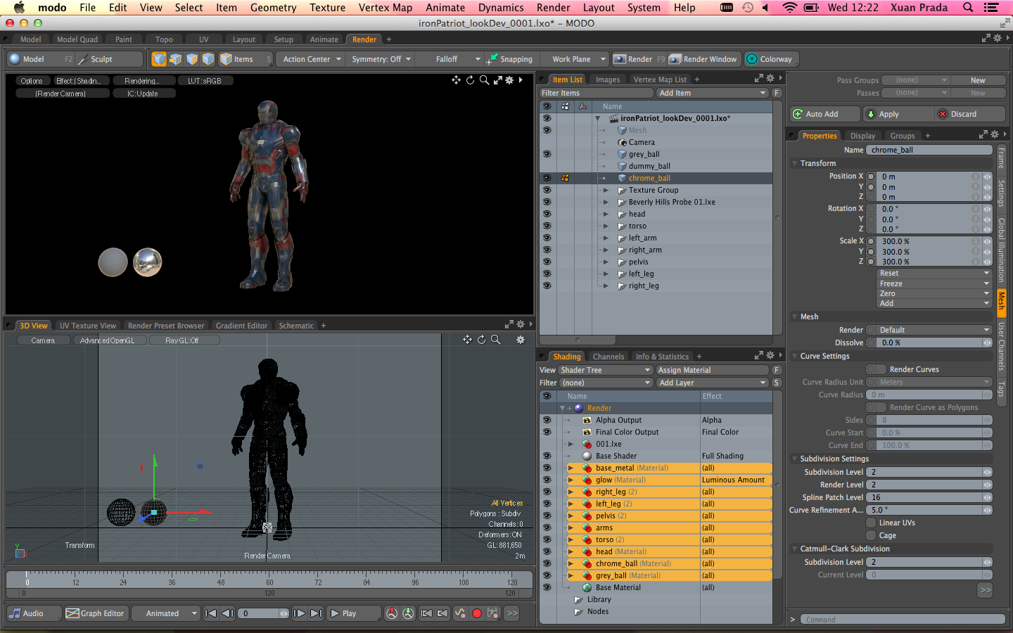Switch to the Topo layout tab
Viewport: 1013px width, 633px height.
164,39
